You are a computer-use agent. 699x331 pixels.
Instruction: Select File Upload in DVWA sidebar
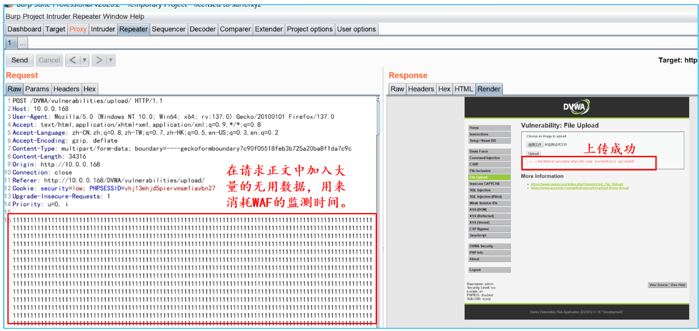point(490,177)
